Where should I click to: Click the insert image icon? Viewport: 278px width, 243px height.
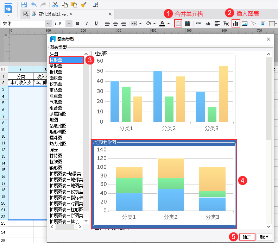point(245,23)
